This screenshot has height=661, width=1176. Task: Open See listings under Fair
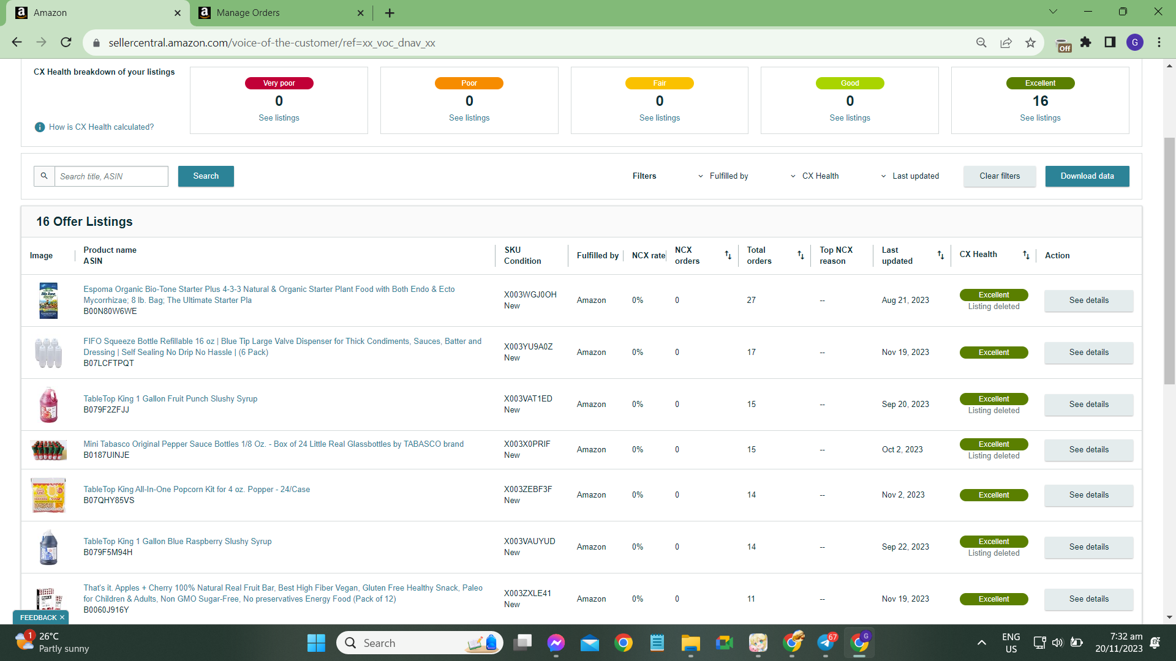(660, 118)
